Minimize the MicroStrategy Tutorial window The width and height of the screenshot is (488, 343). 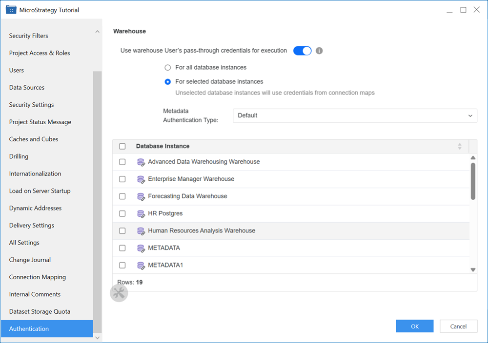coord(449,12)
